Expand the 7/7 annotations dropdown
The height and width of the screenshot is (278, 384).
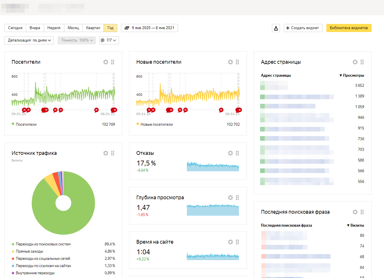[x=109, y=40]
